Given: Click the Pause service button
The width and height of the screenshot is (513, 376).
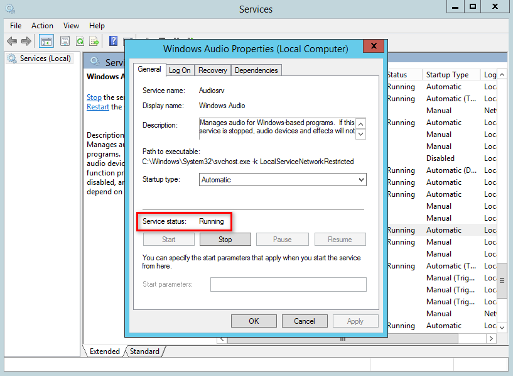Looking at the screenshot, I should (282, 240).
